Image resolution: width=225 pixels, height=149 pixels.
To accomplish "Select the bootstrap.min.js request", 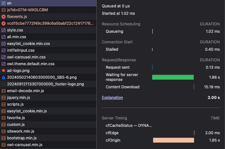I will (22, 138).
